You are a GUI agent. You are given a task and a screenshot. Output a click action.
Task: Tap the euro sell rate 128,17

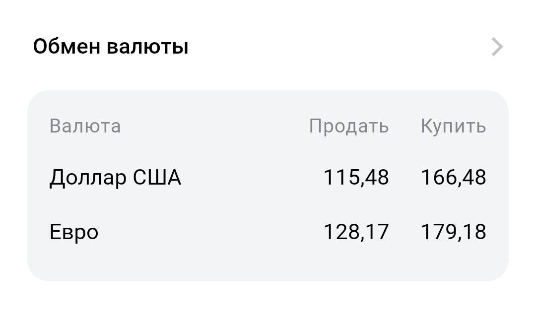click(x=356, y=232)
